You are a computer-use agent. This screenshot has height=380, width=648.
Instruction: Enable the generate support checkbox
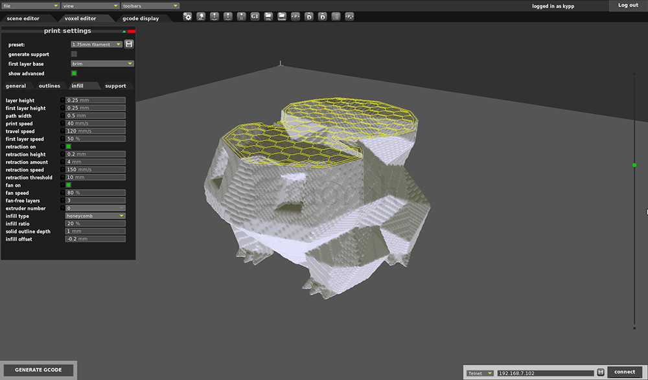[74, 54]
